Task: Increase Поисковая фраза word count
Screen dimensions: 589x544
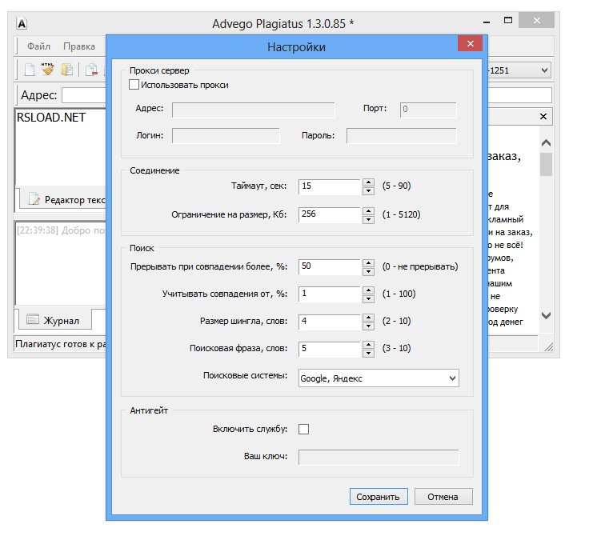Action: click(x=368, y=345)
